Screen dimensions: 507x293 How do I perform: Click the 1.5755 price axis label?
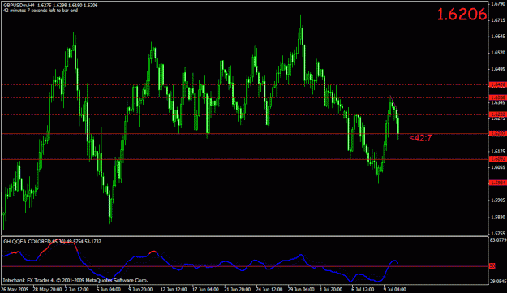click(x=498, y=234)
